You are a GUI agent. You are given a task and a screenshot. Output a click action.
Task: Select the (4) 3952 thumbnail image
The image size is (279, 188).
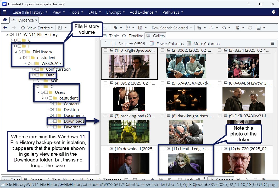(x=129, y=99)
